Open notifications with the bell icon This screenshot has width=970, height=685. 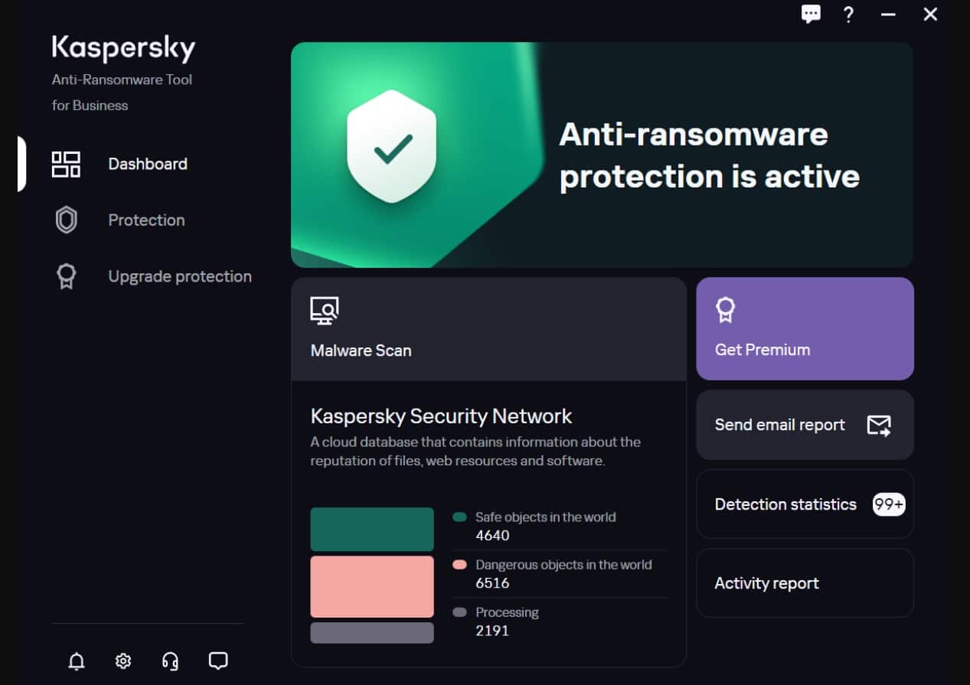click(76, 661)
